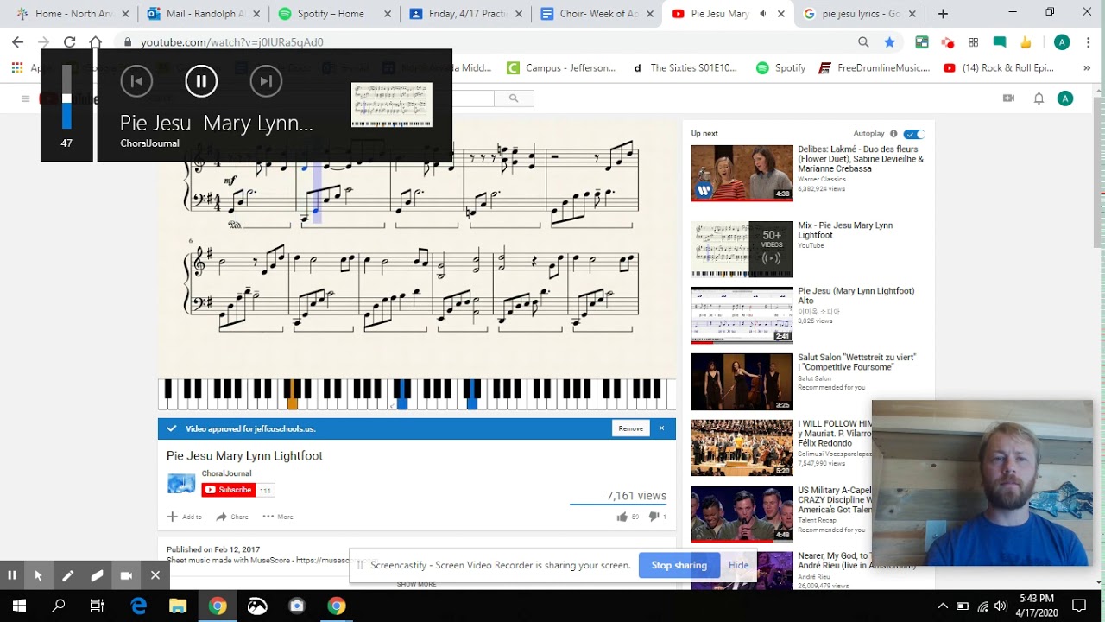
Task: Click the thumbs-up extension icon
Action: click(1026, 42)
